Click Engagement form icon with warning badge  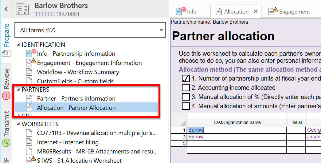(x=31, y=62)
